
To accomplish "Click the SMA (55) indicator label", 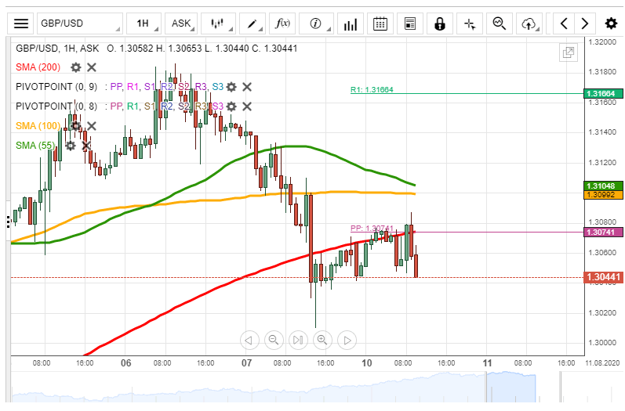I will [x=35, y=146].
